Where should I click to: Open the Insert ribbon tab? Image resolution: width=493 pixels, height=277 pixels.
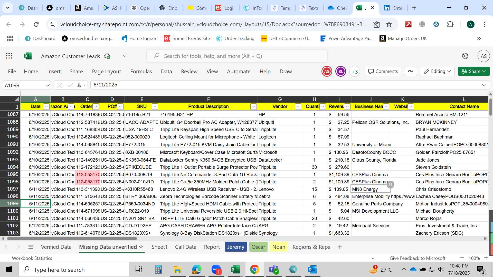(54, 72)
